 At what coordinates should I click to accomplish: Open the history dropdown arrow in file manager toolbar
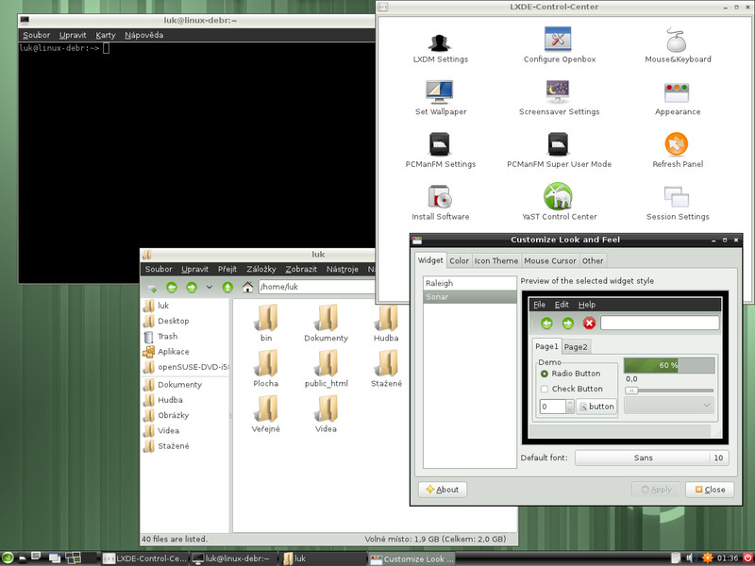tap(210, 288)
